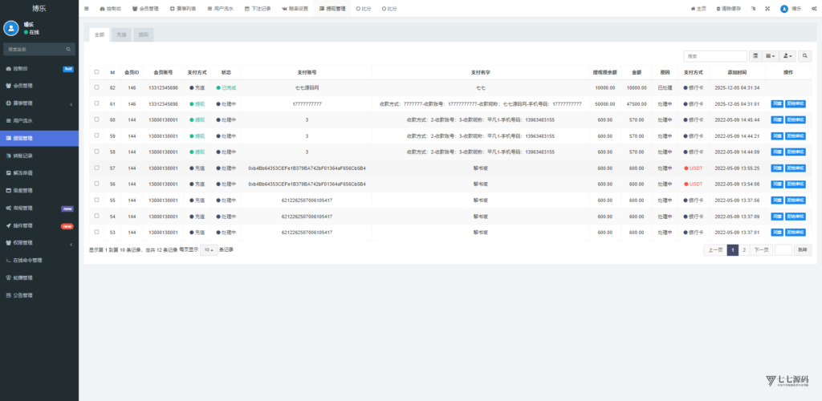Click 同意 button for row Id 57
The image size is (822, 401).
click(777, 168)
